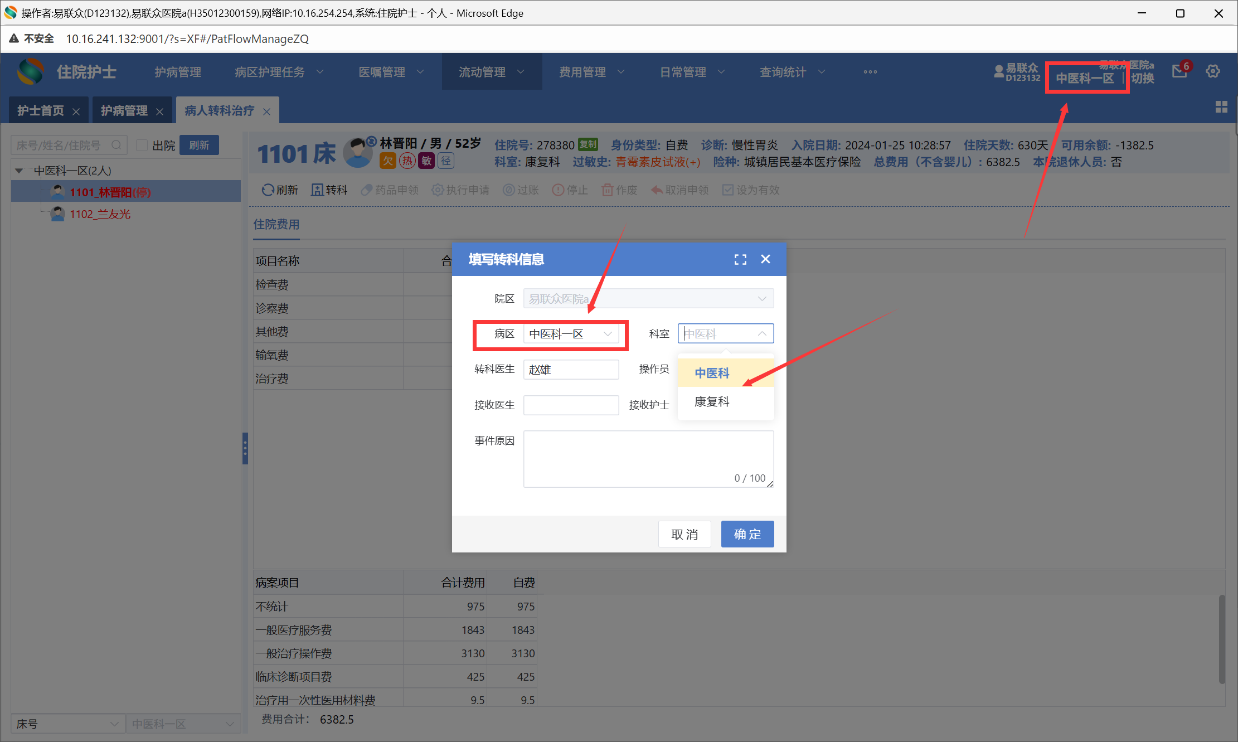This screenshot has height=742, width=1238.
Task: Click the 取消 button
Action: [x=684, y=534]
